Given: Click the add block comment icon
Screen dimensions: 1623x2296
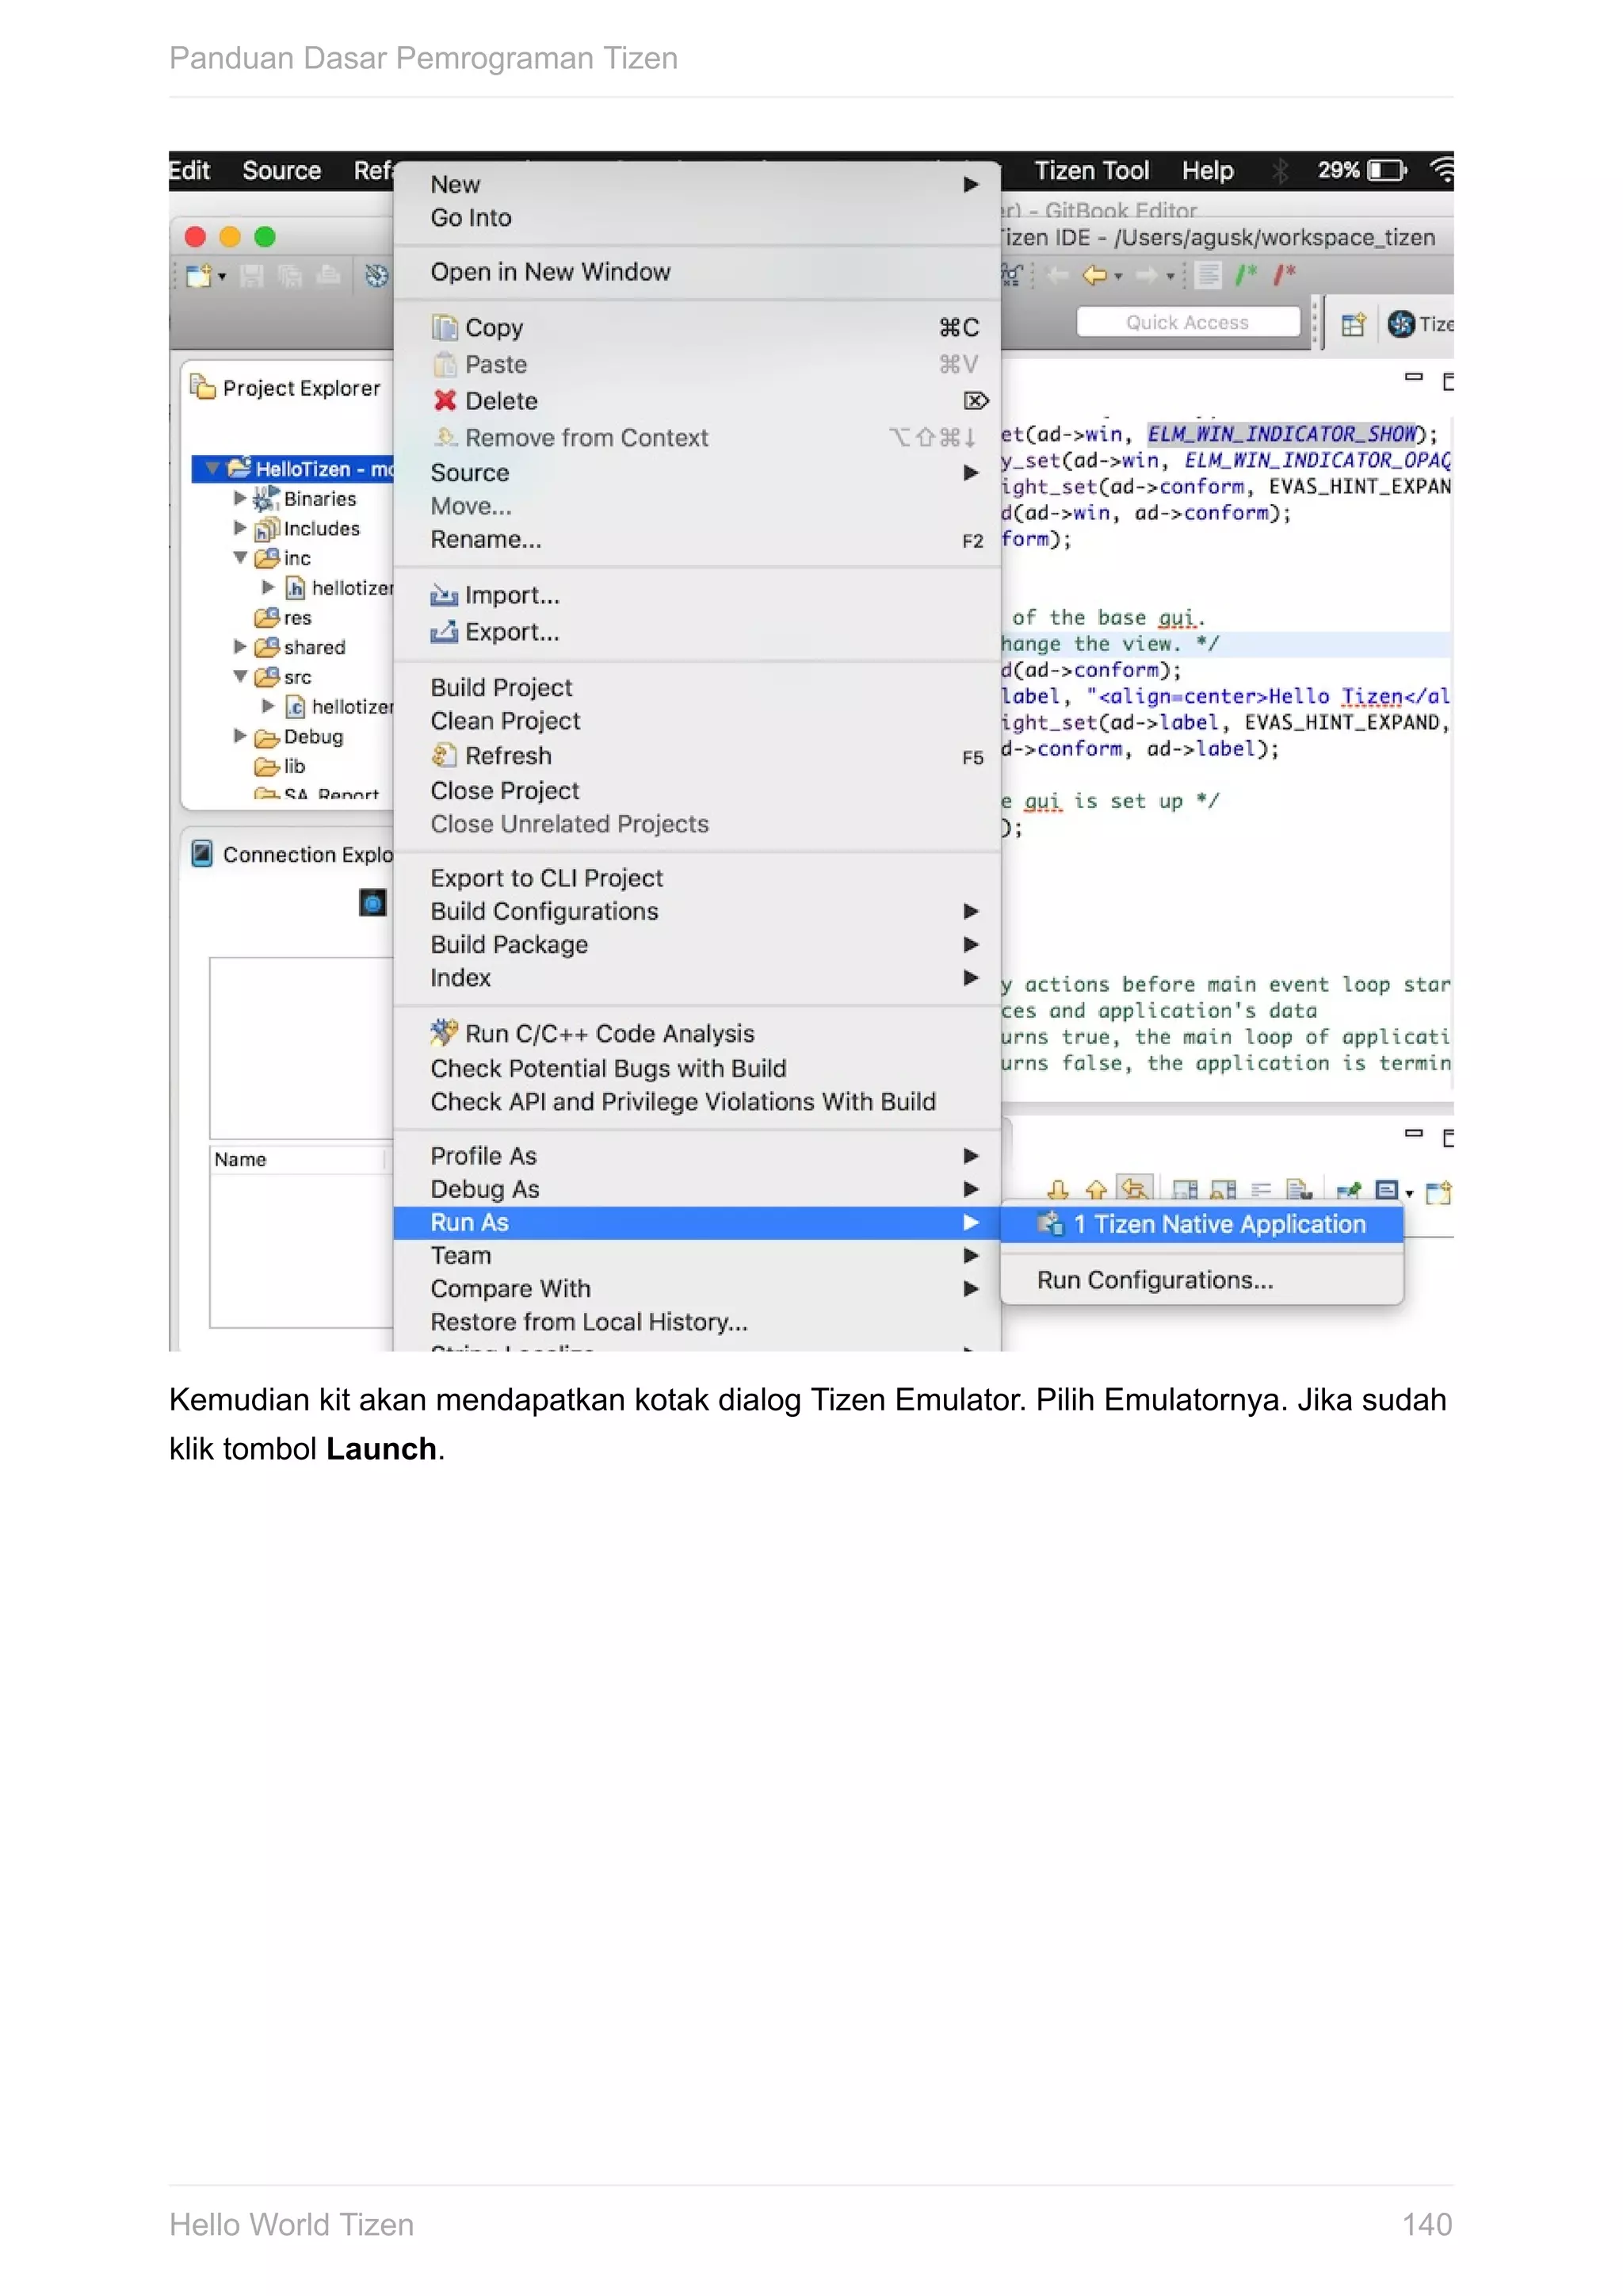Looking at the screenshot, I should point(1247,274).
